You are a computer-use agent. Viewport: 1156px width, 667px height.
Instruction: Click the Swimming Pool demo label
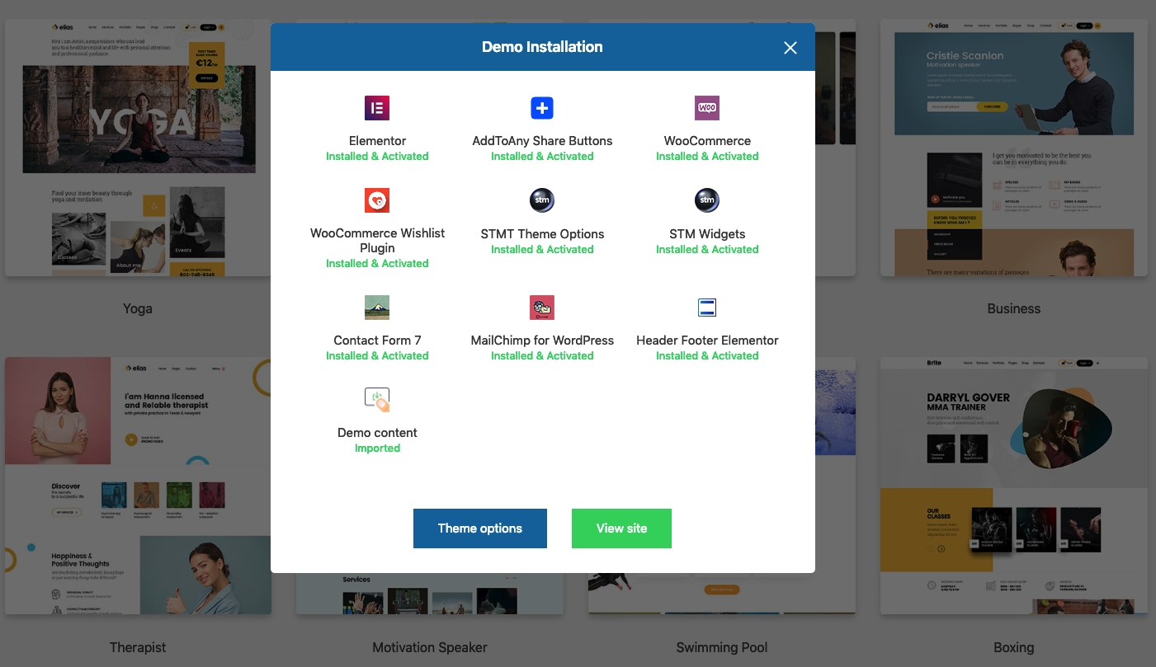(722, 647)
